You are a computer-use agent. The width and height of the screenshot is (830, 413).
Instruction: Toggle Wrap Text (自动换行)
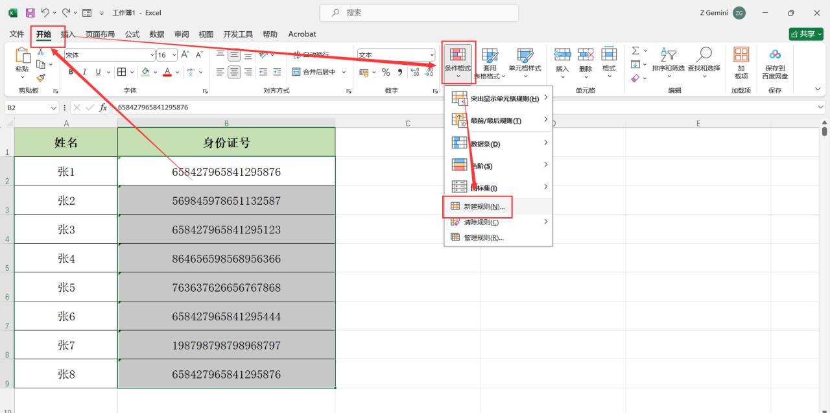[311, 55]
